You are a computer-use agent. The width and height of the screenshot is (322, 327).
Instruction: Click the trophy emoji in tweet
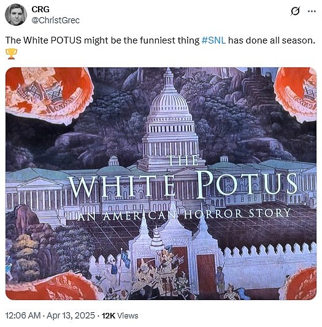(x=11, y=54)
